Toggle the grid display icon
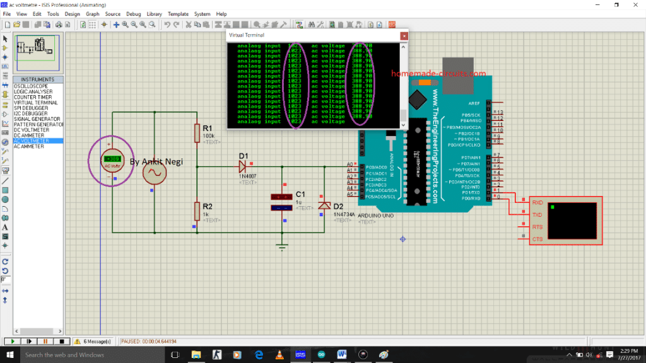Image resolution: width=646 pixels, height=363 pixels. 92,25
